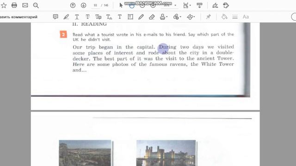296x166 pixels.
Task: Print the PDF using the printer icon
Action: click(14, 5)
